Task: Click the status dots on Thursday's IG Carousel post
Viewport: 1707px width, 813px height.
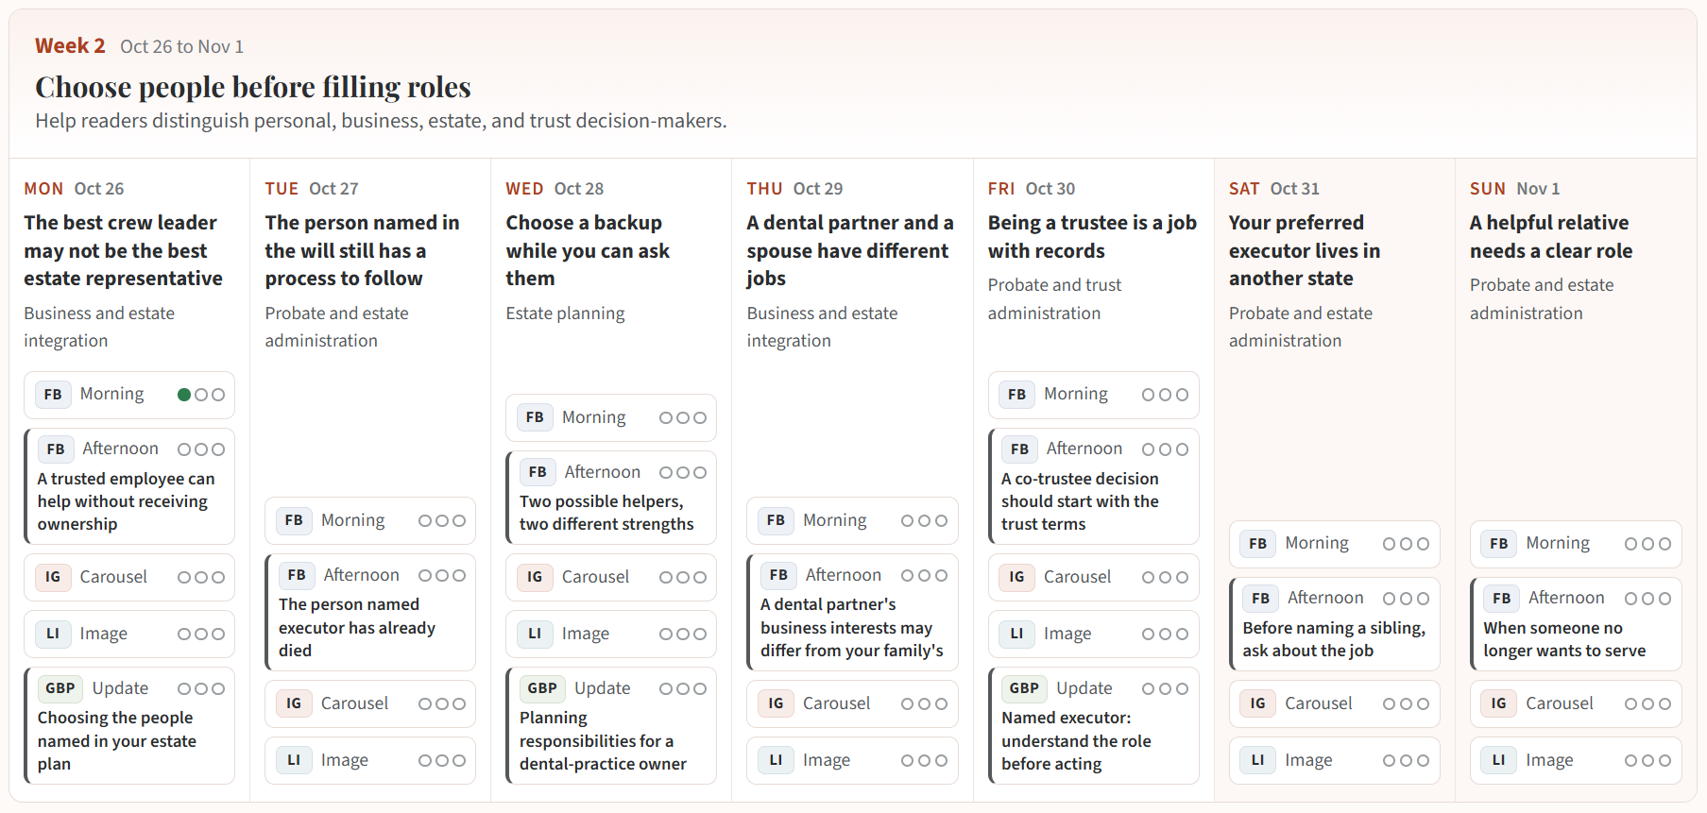Action: pyautogui.click(x=924, y=703)
